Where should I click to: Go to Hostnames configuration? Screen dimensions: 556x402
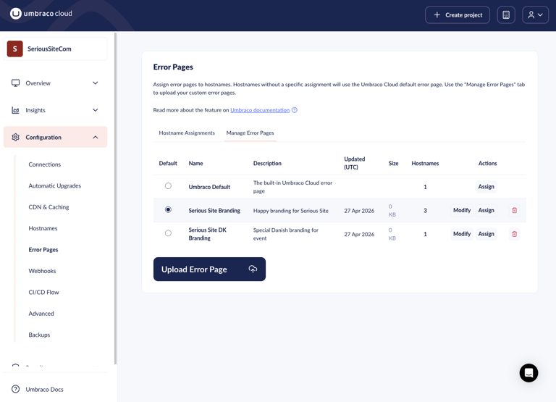coord(43,228)
